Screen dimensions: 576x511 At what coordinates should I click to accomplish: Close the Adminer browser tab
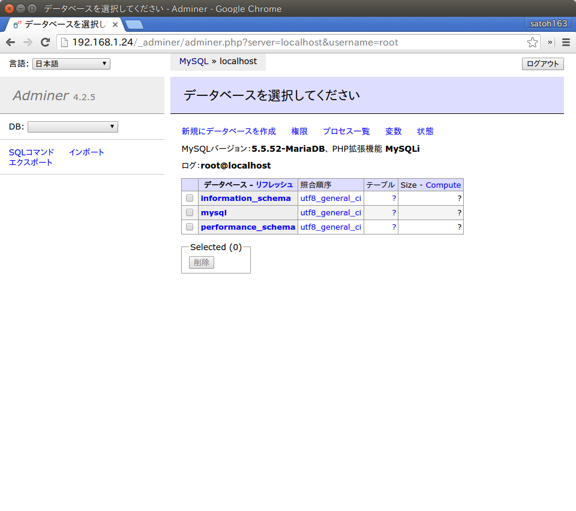pyautogui.click(x=115, y=25)
